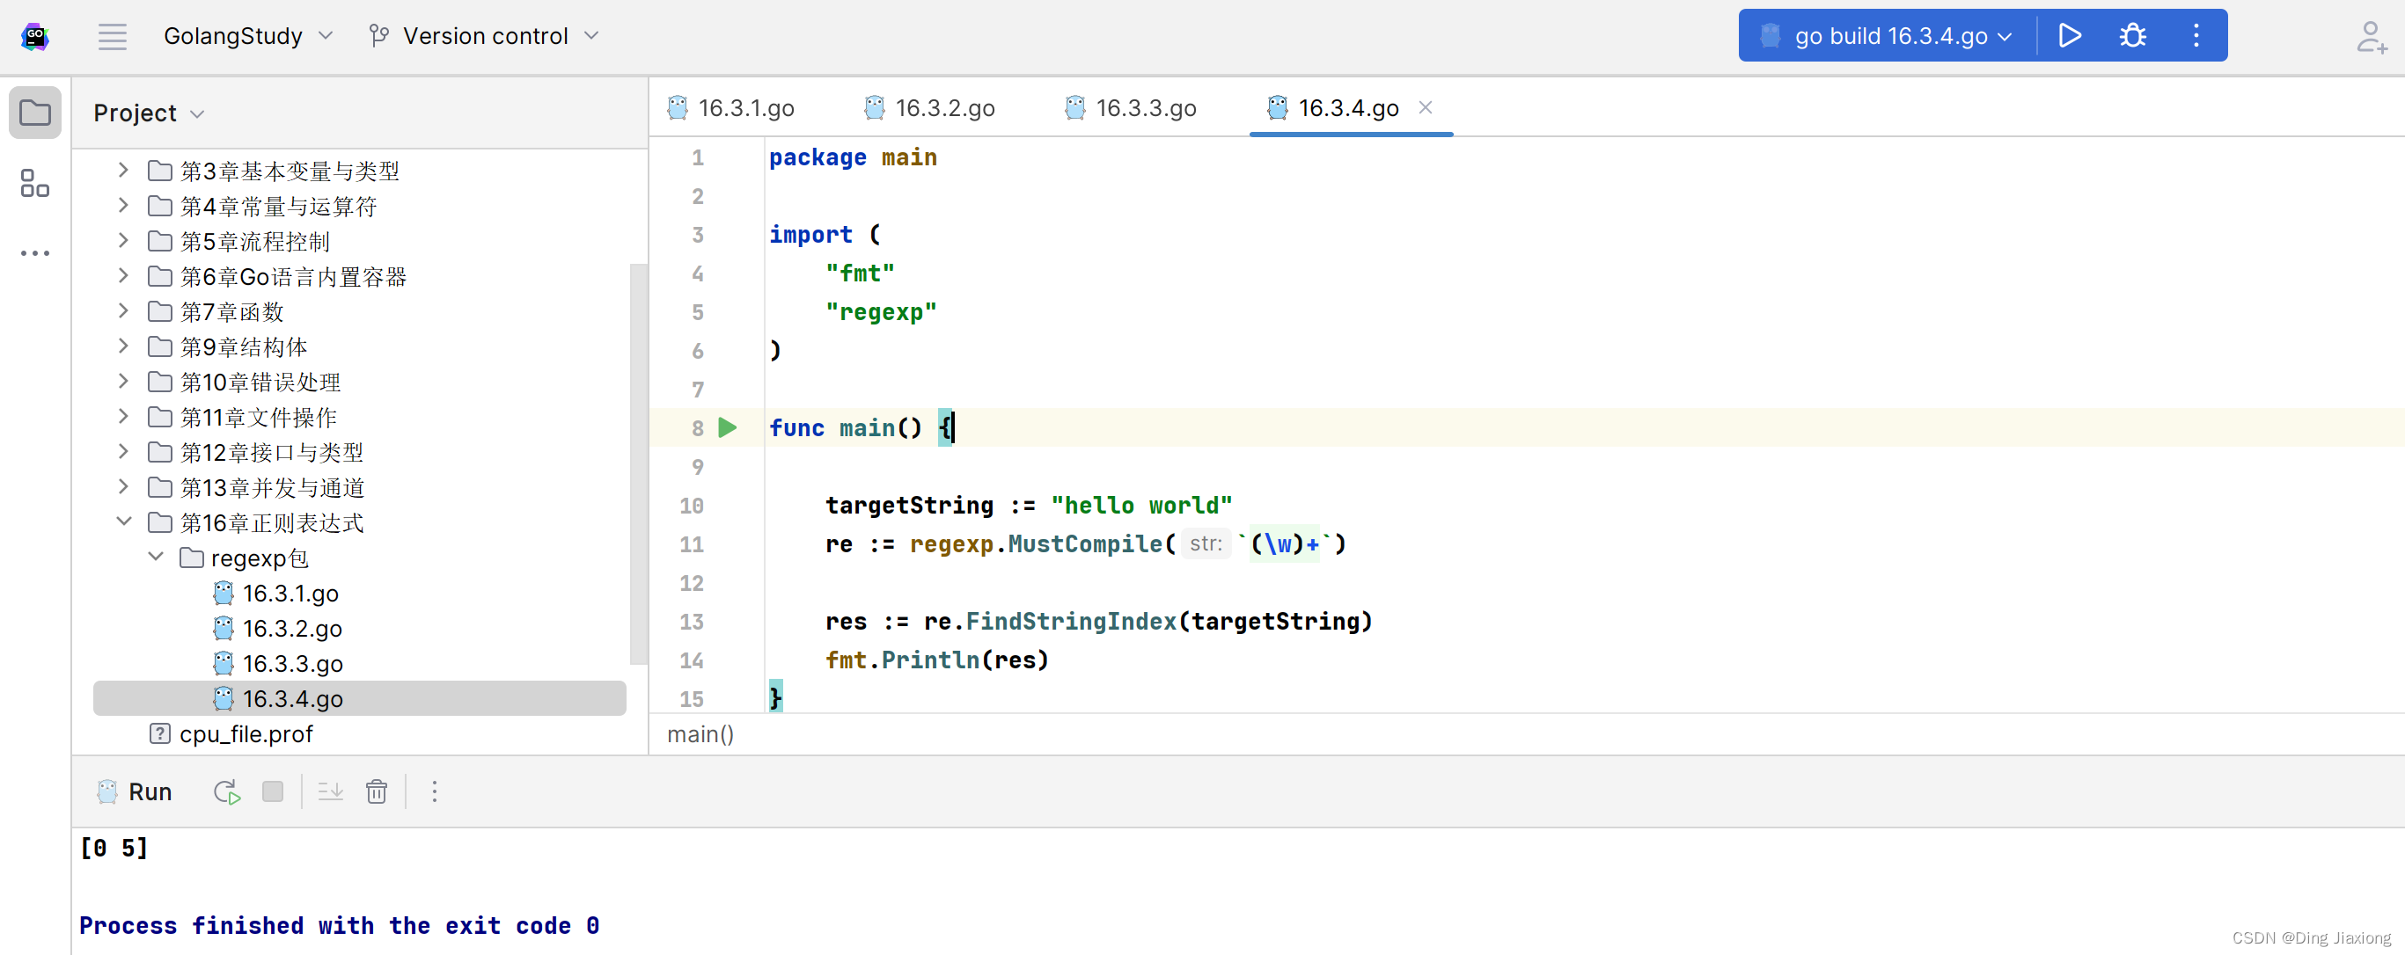Click the Rerun icon in Run panel
Screen dimensions: 2405x955
click(x=227, y=791)
